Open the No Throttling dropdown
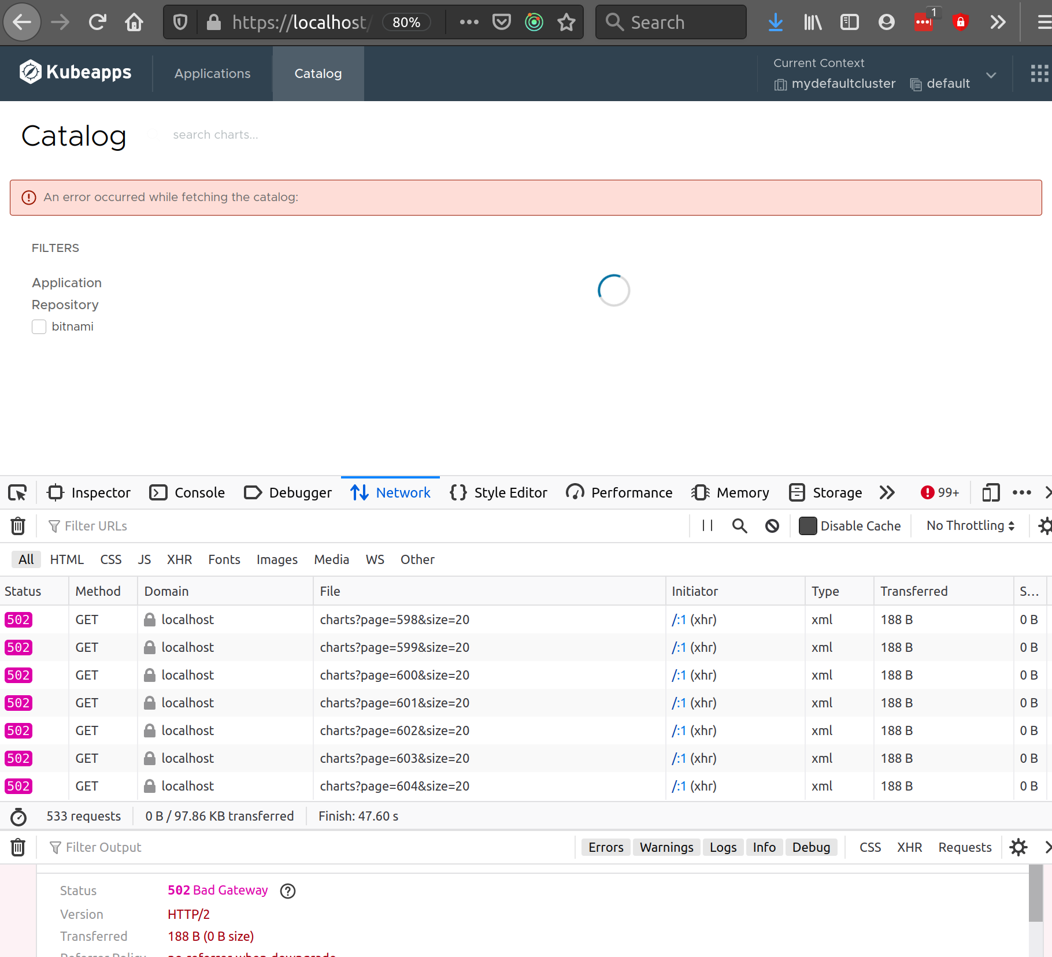Viewport: 1052px width, 957px height. [x=969, y=526]
